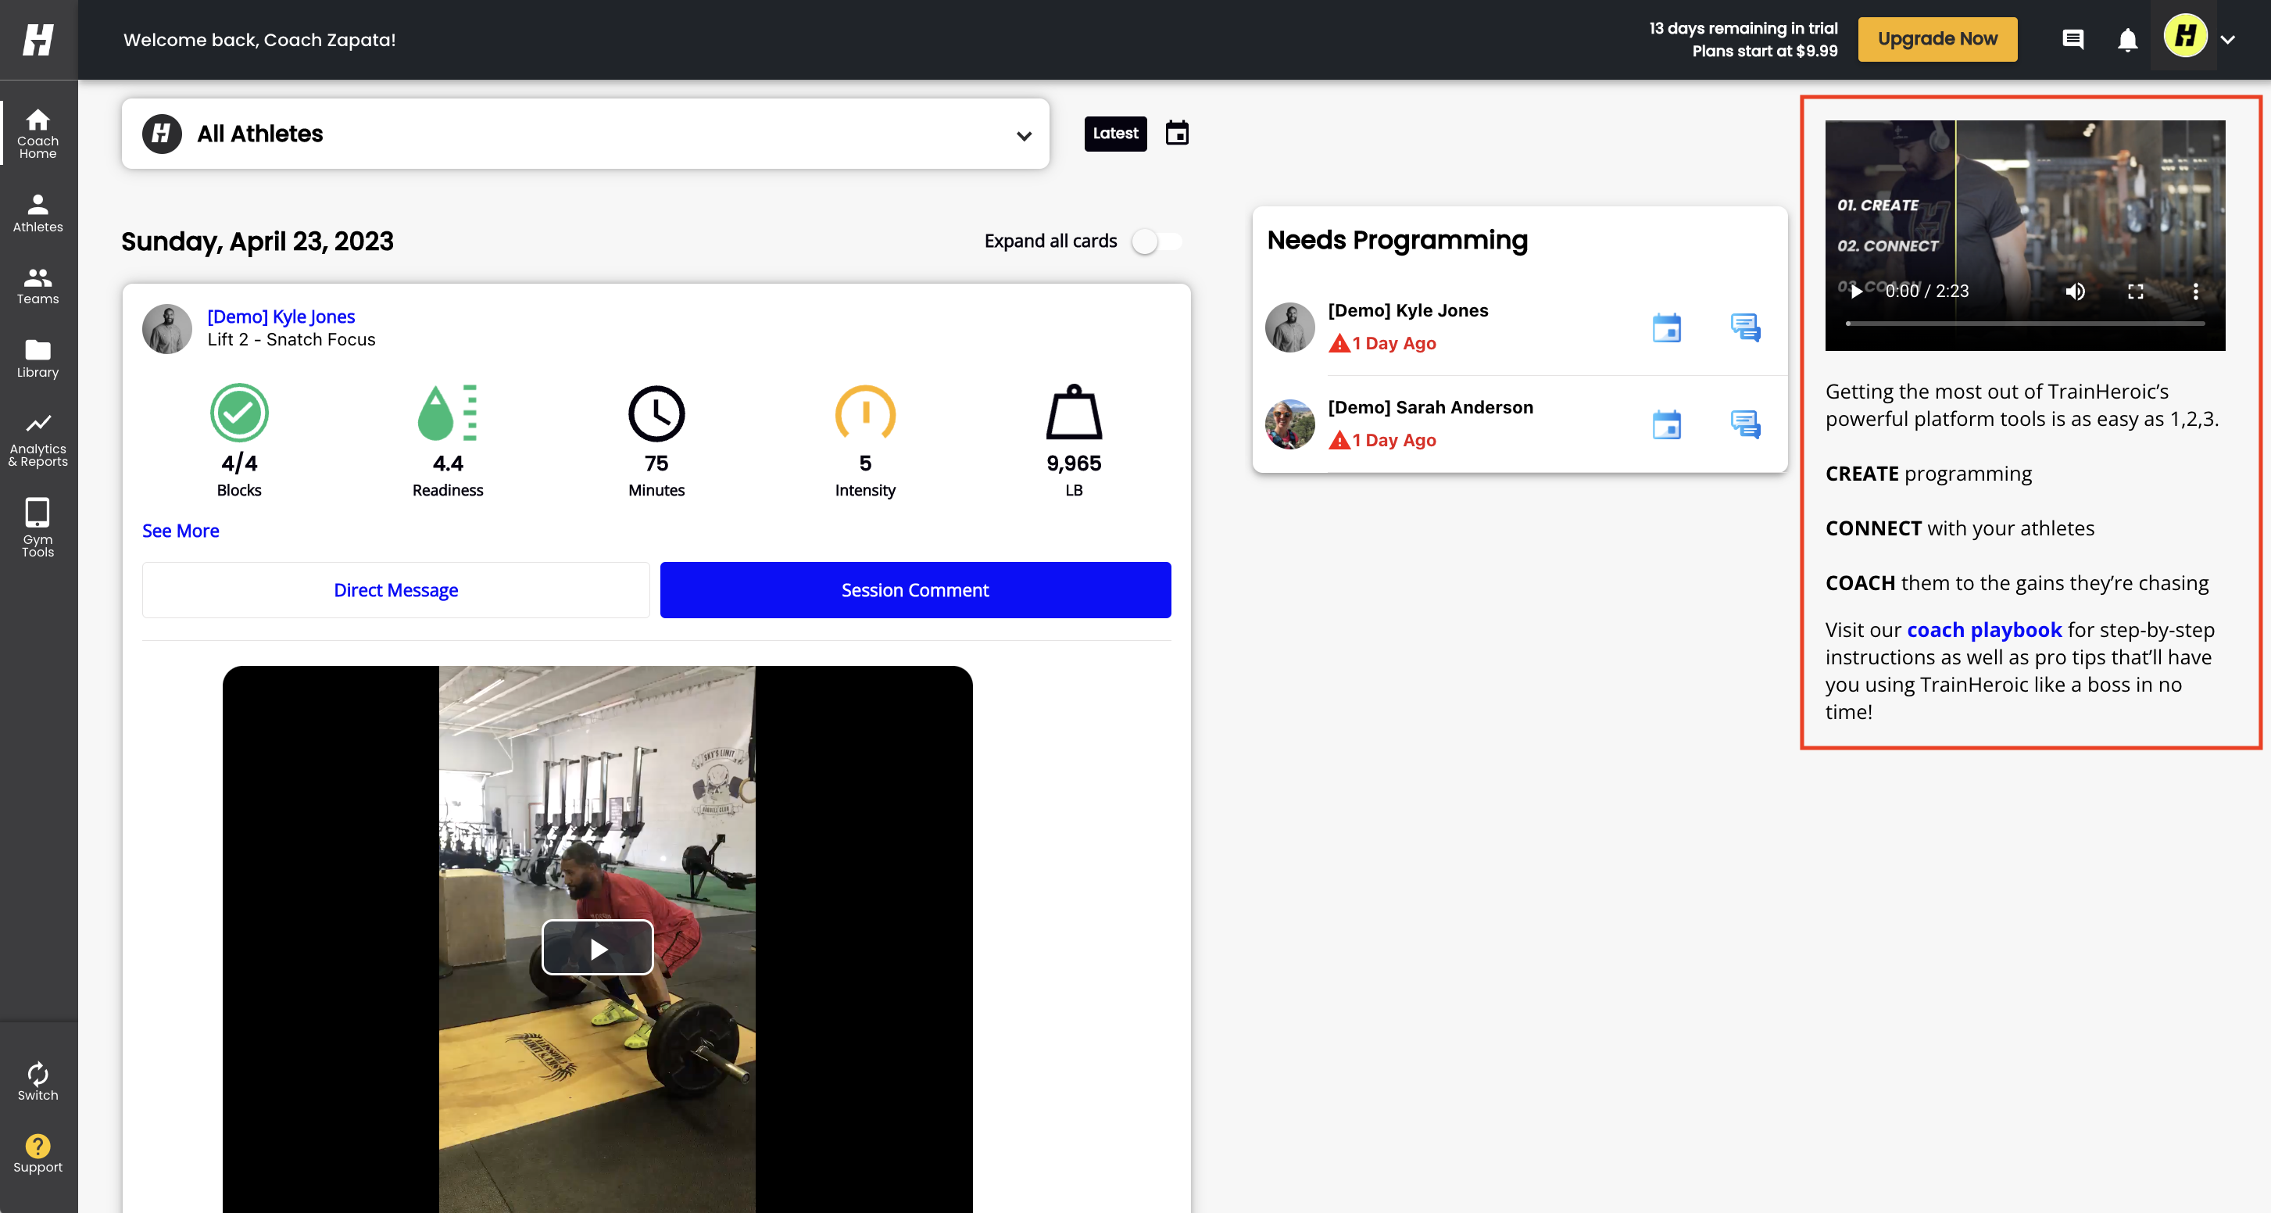The image size is (2271, 1213).
Task: Click the Readiness droplet icon
Action: 448,413
